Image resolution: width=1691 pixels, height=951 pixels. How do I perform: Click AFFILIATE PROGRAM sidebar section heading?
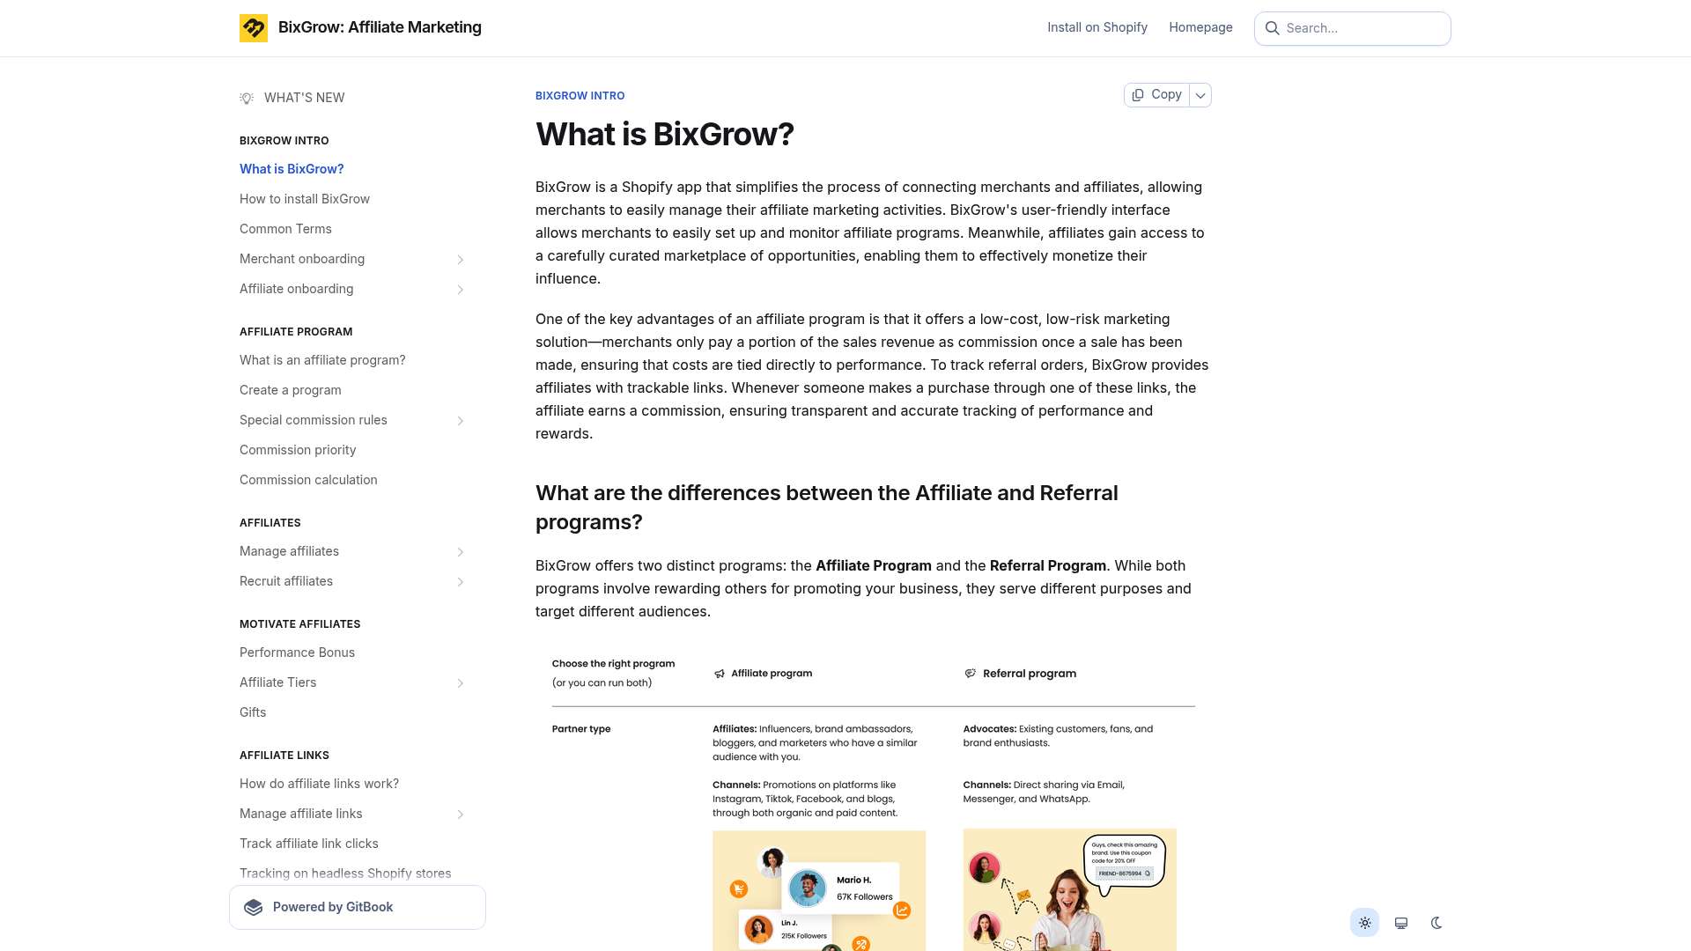click(296, 332)
